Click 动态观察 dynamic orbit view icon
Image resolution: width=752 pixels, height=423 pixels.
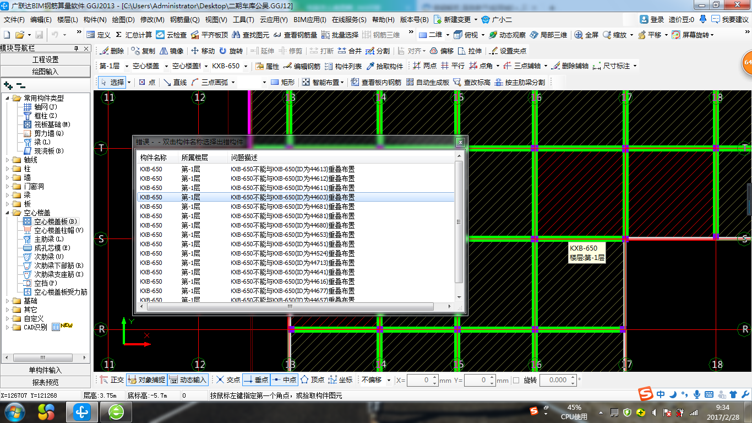point(507,35)
